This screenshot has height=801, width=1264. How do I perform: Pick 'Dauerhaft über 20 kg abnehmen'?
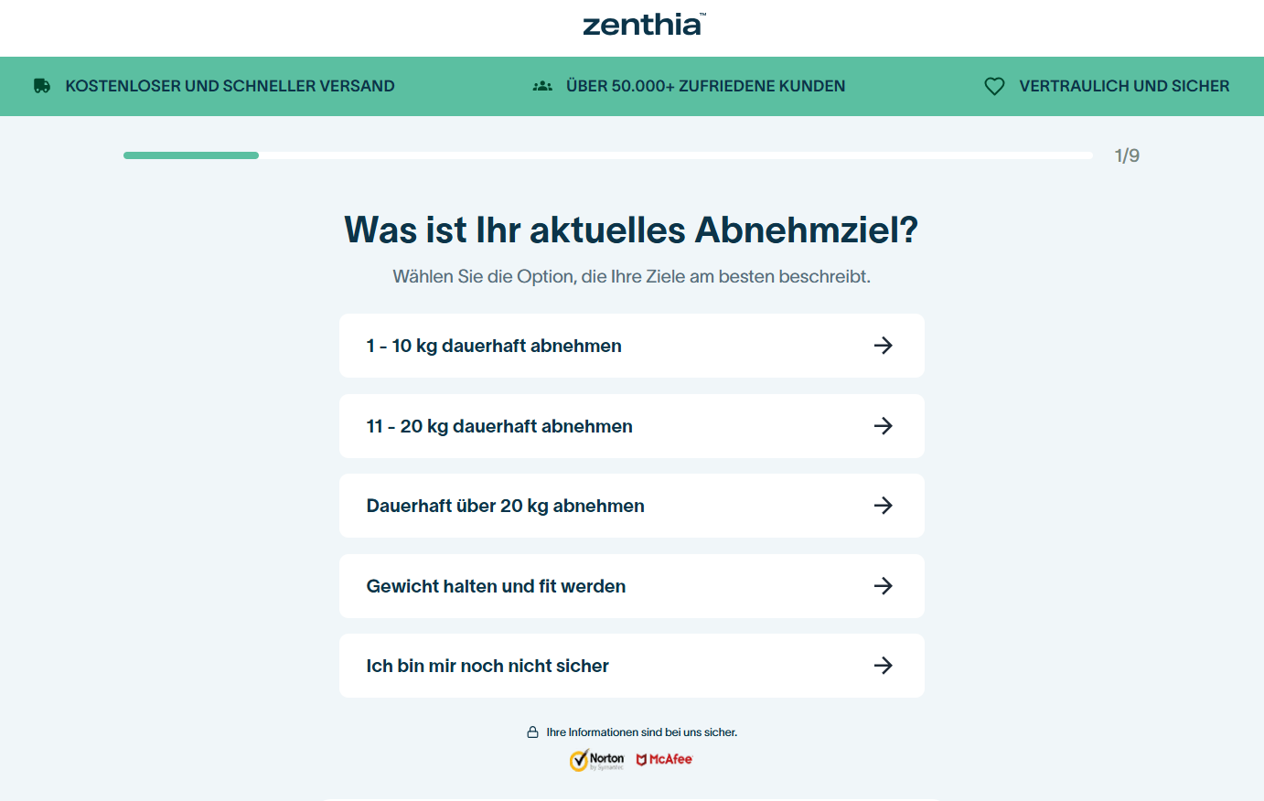[505, 506]
